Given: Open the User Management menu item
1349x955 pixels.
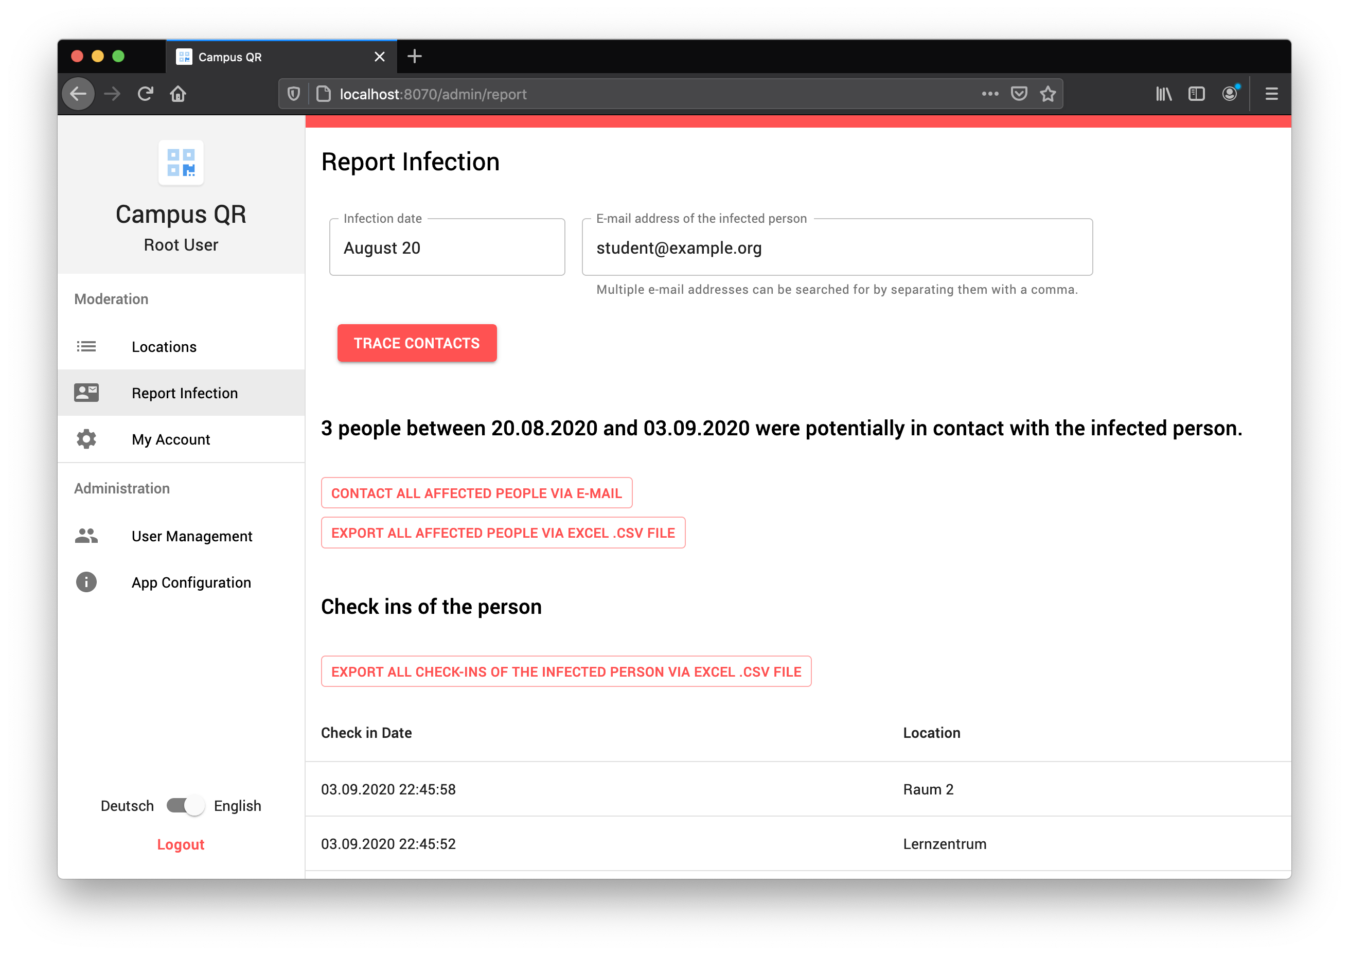Looking at the screenshot, I should click(x=192, y=536).
